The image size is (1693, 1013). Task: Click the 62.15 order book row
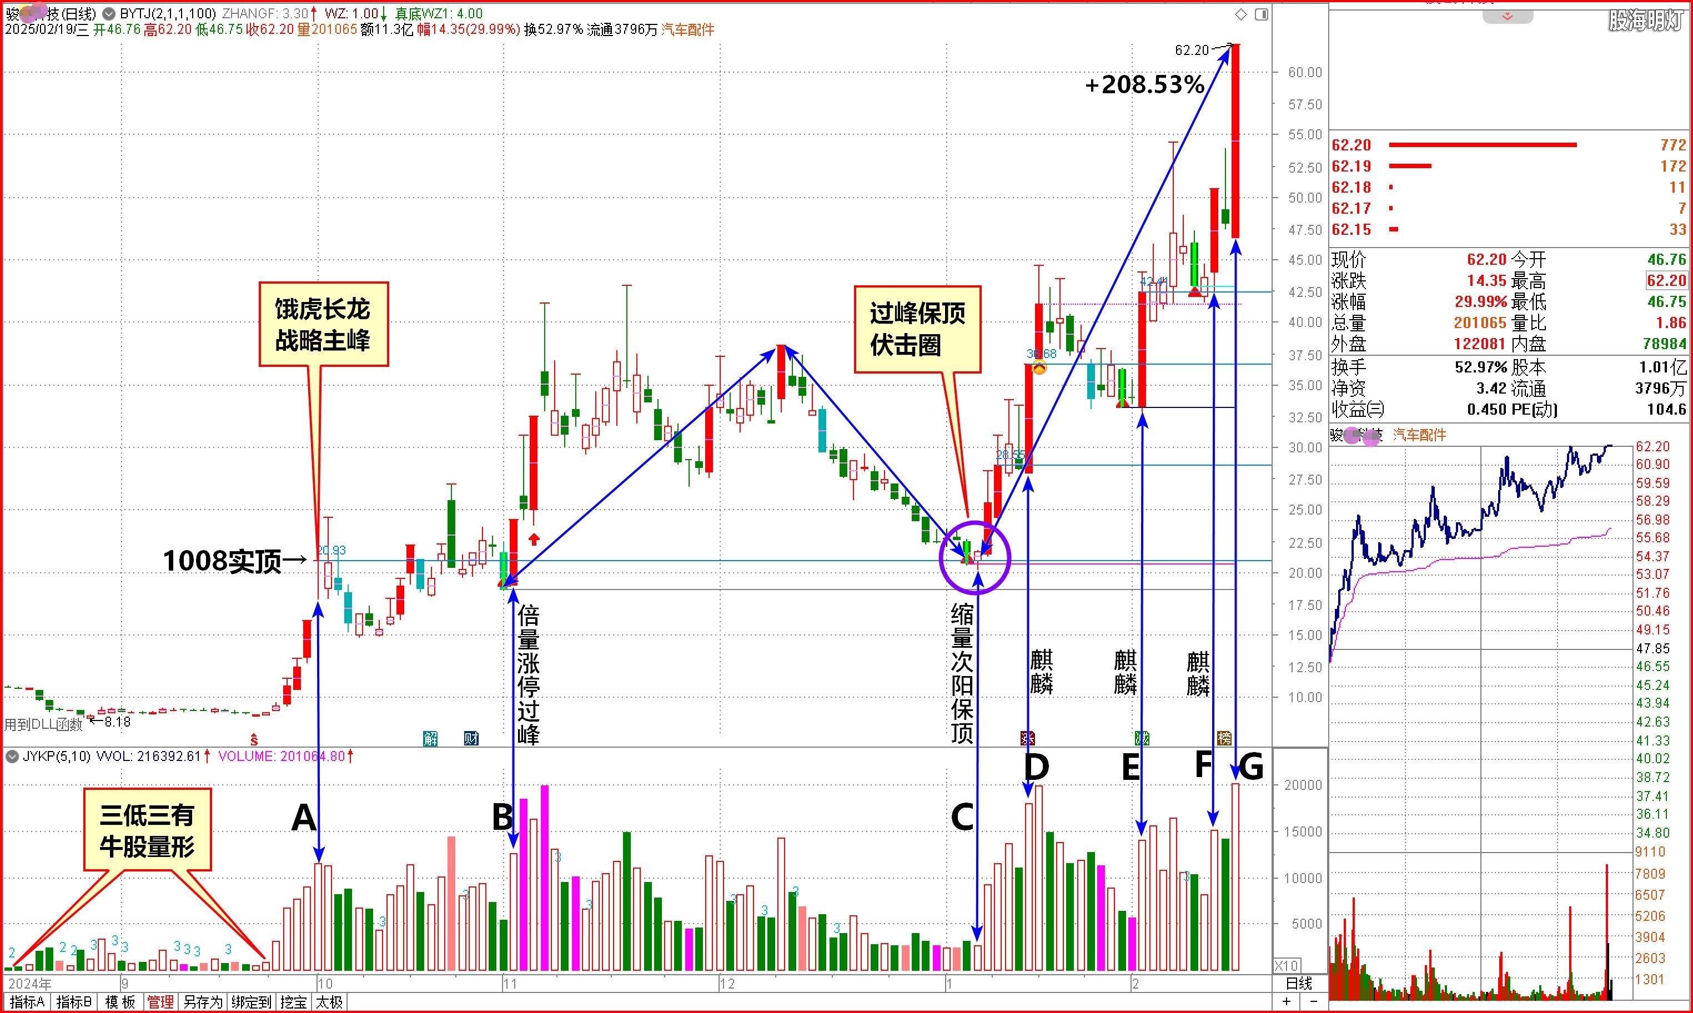(x=1508, y=229)
